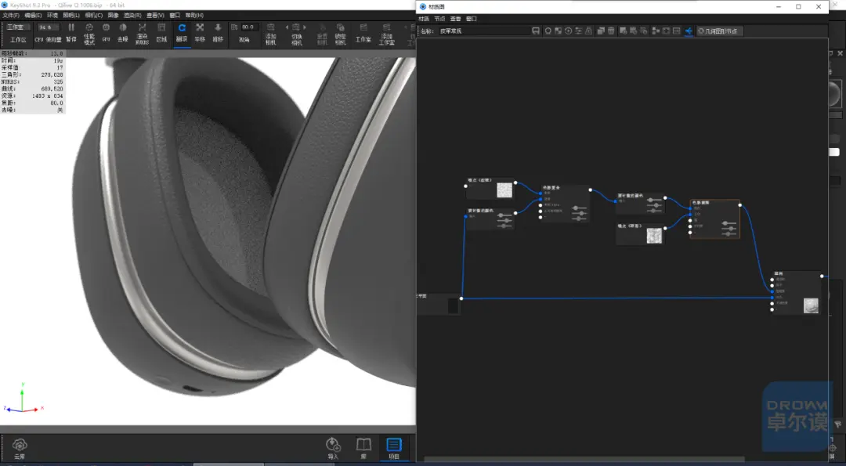Open the 文件(F) menu
The width and height of the screenshot is (846, 466).
11,16
